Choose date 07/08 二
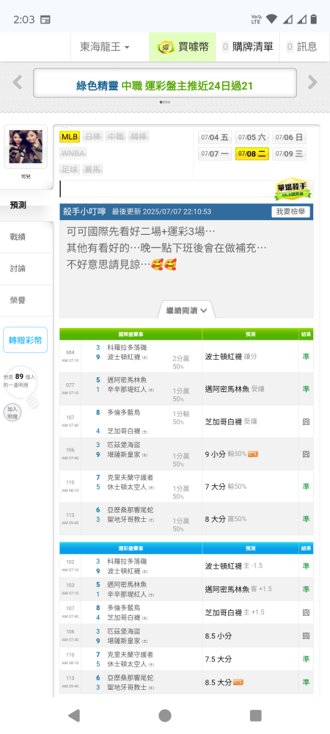Viewport: 330px width, 734px height. coord(252,153)
